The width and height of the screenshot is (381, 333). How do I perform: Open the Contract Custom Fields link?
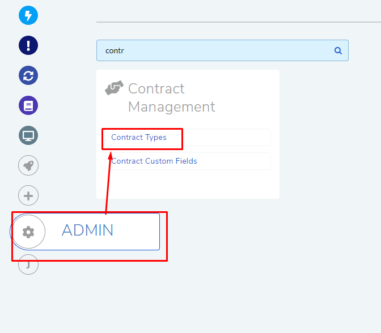coord(154,161)
